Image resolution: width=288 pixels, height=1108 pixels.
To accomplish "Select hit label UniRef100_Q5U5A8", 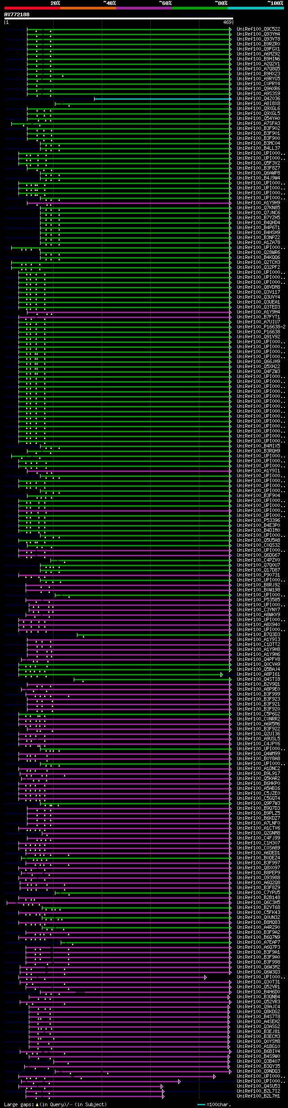I will click(258, 540).
